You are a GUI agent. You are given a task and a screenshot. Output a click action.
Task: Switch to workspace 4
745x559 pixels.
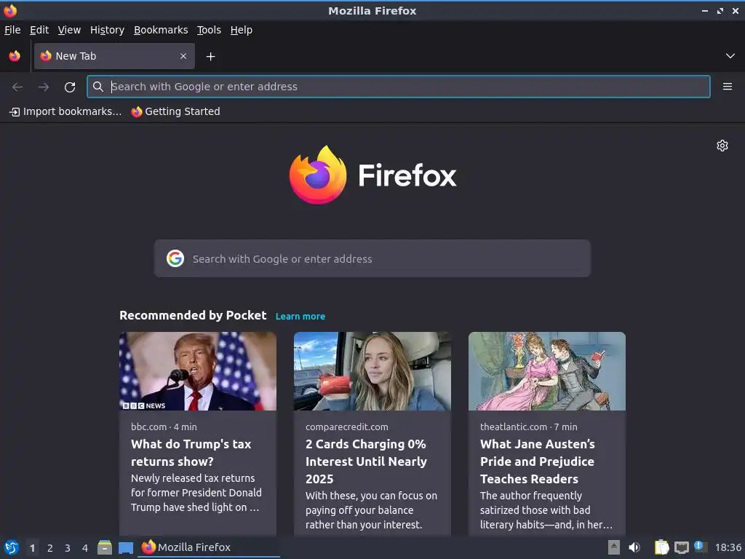[x=85, y=548]
